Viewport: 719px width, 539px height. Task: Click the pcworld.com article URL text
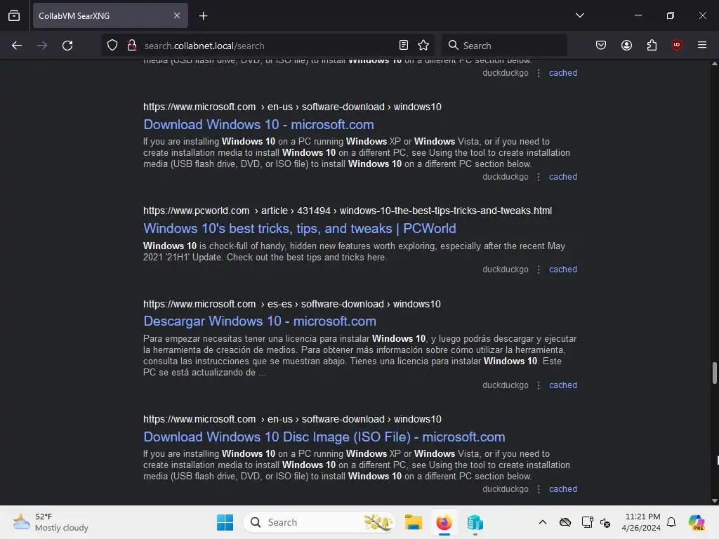pyautogui.click(x=348, y=211)
